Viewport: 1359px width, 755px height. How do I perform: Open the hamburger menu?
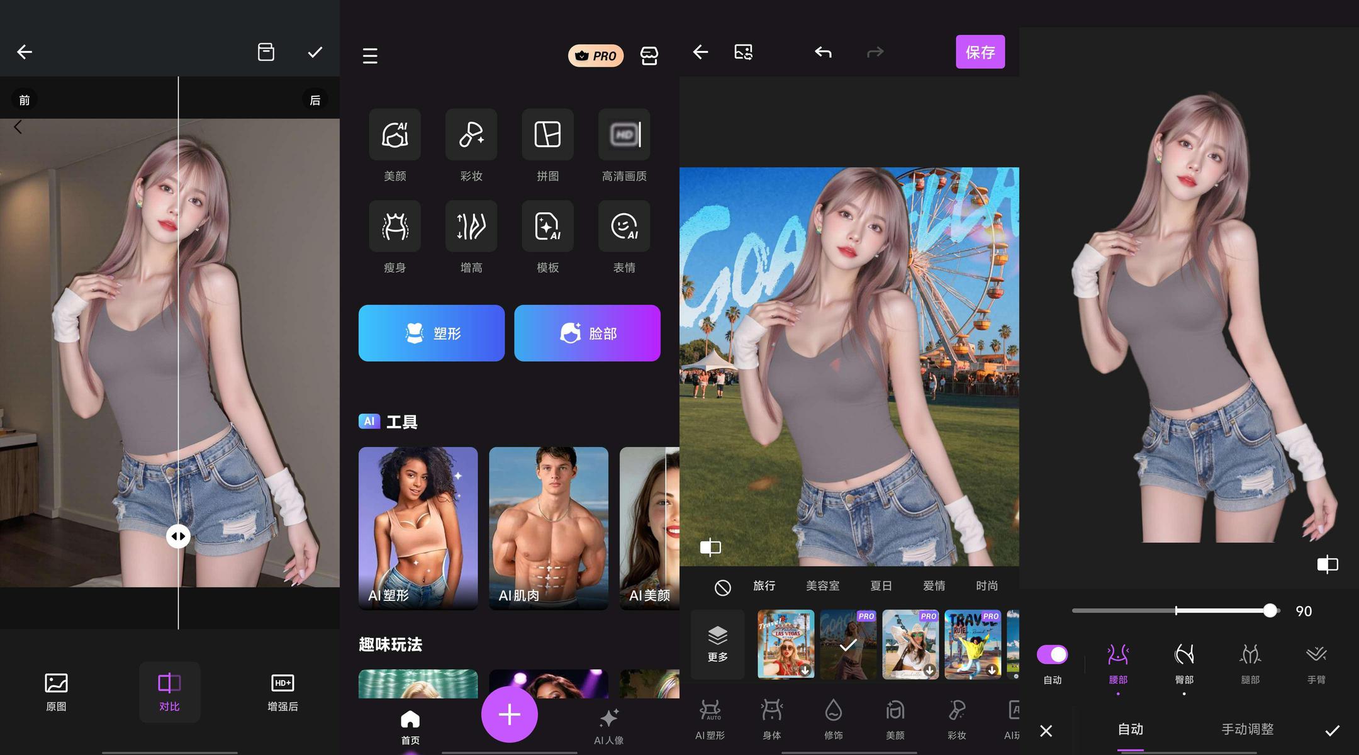click(370, 56)
